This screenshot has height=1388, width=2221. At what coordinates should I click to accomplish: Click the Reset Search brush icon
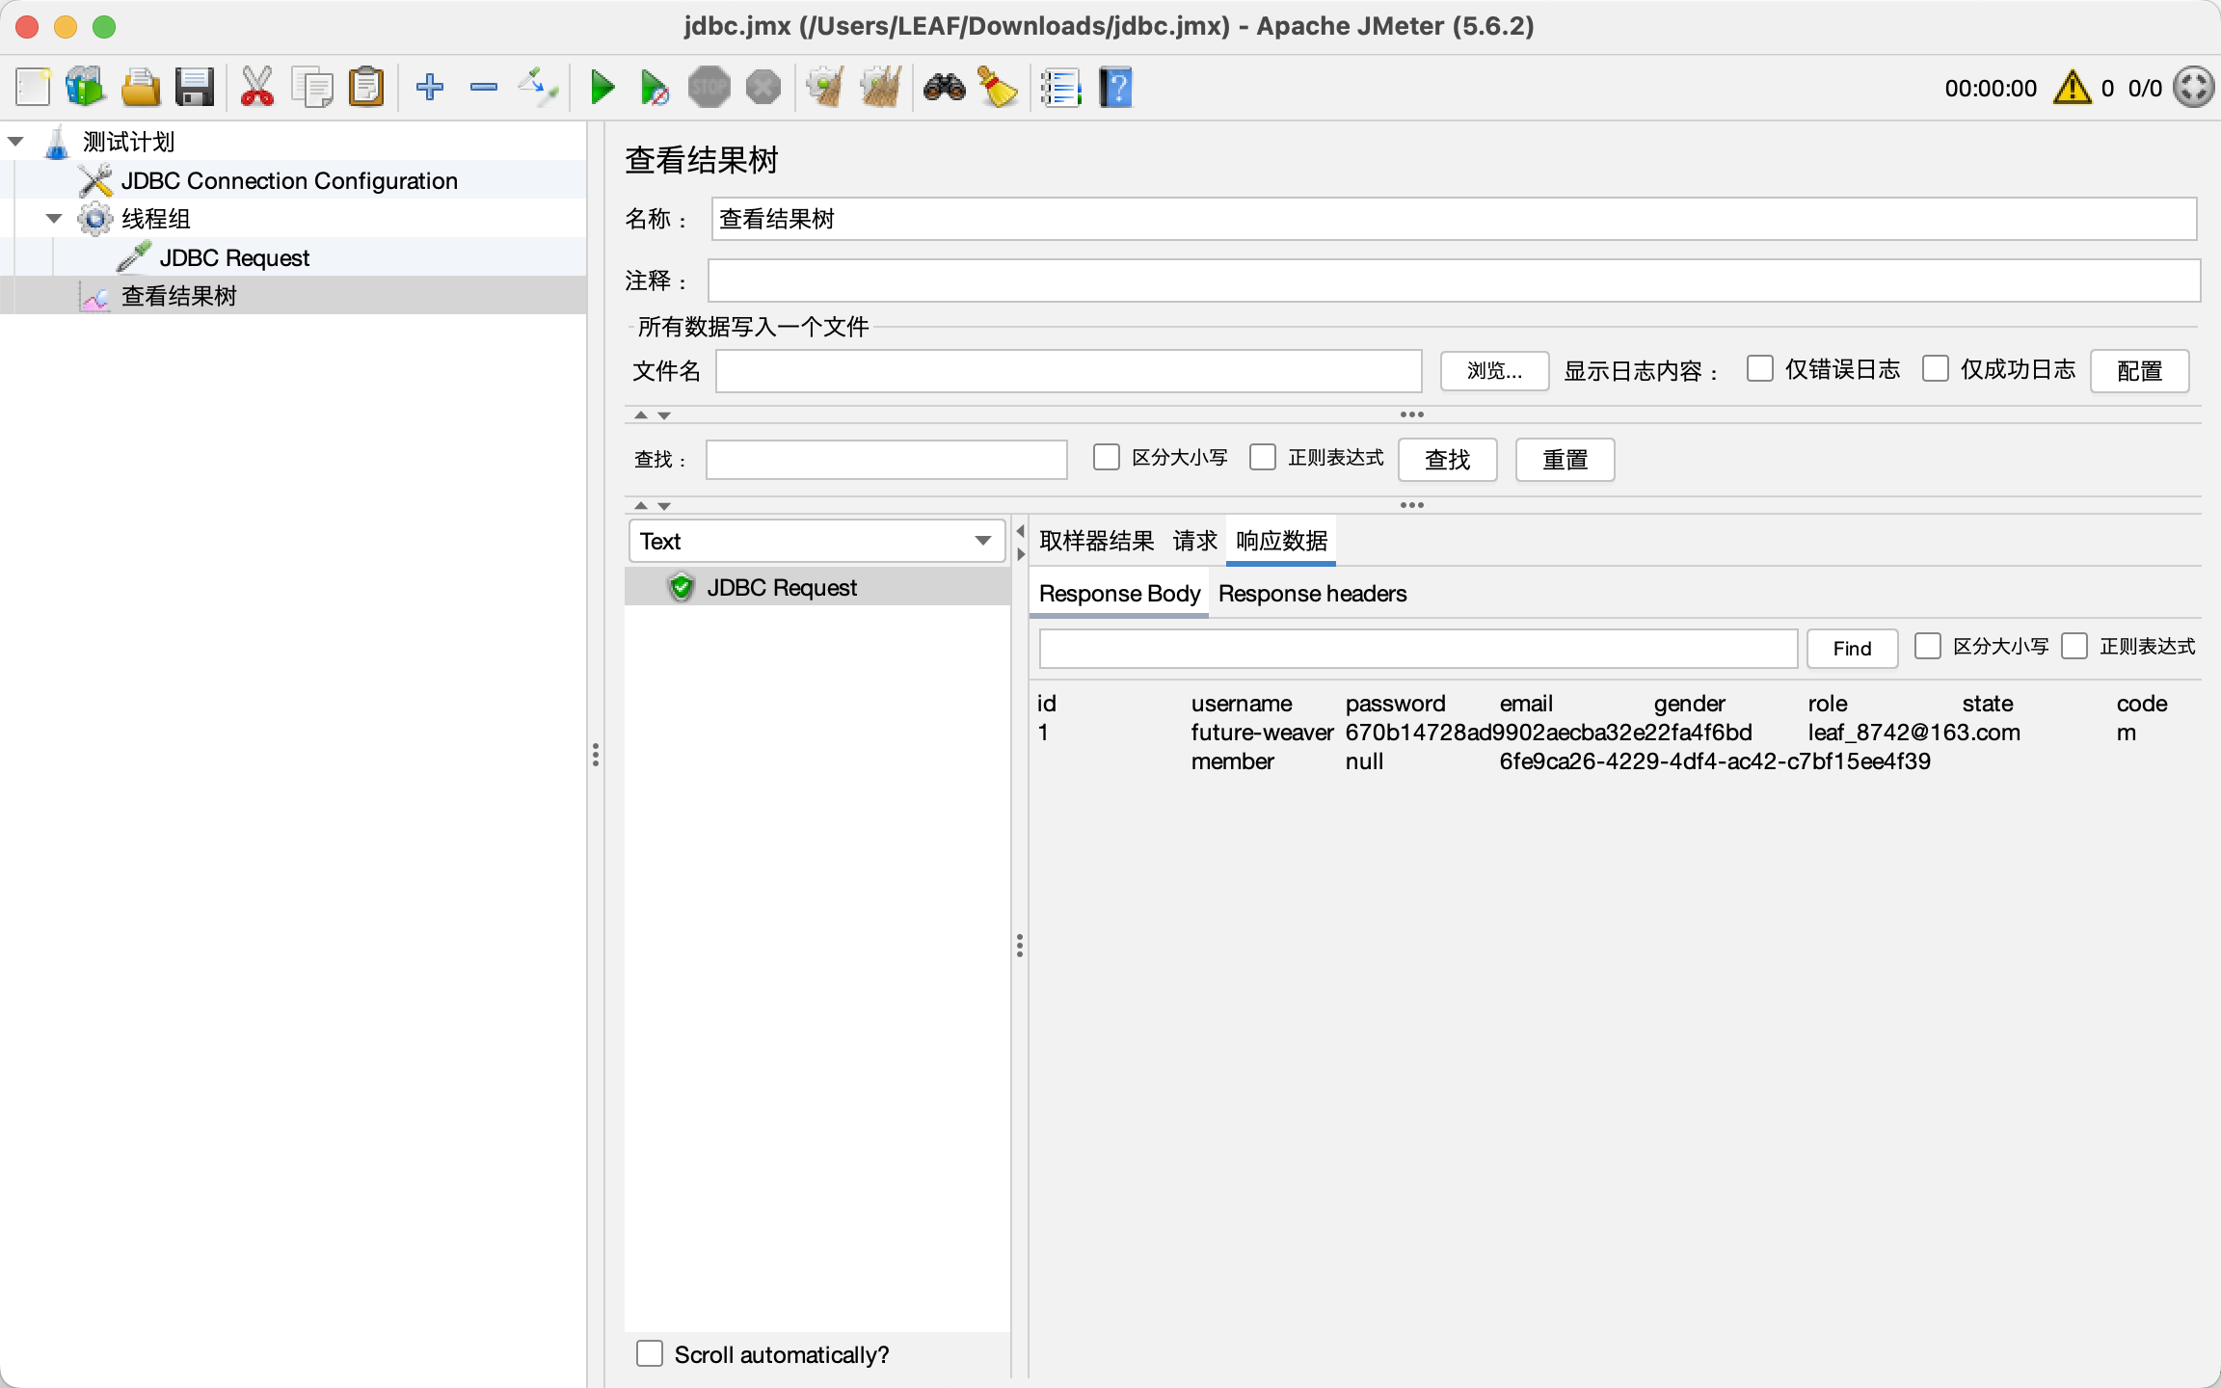(998, 88)
